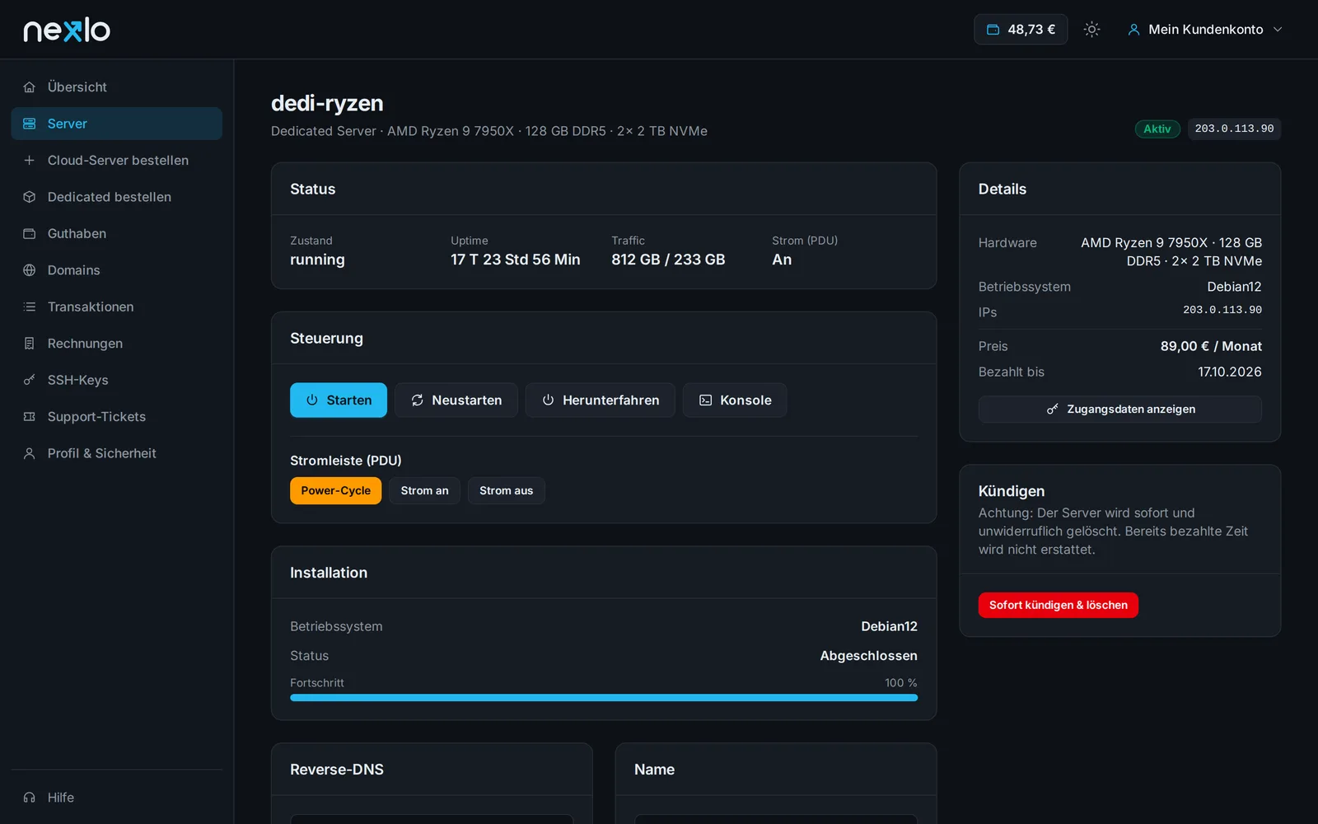Open the 48,73 € balance button

click(1021, 30)
